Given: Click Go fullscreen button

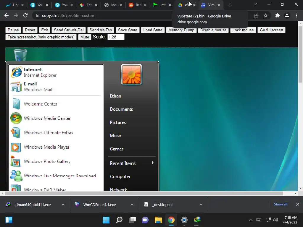Looking at the screenshot, I should point(271,30).
